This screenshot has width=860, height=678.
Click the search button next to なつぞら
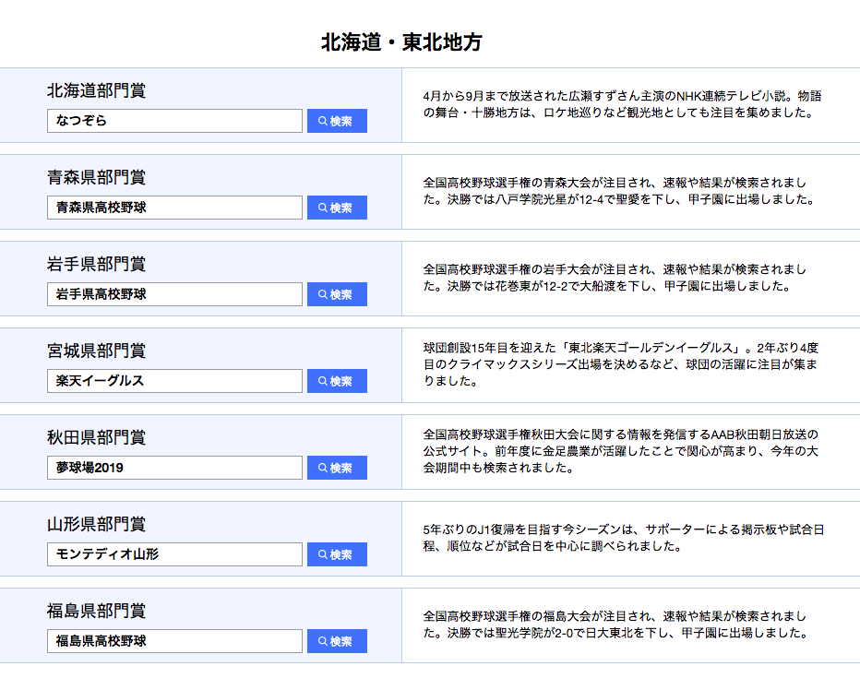click(x=337, y=121)
